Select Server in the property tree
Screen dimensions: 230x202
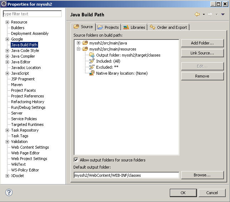17,113
